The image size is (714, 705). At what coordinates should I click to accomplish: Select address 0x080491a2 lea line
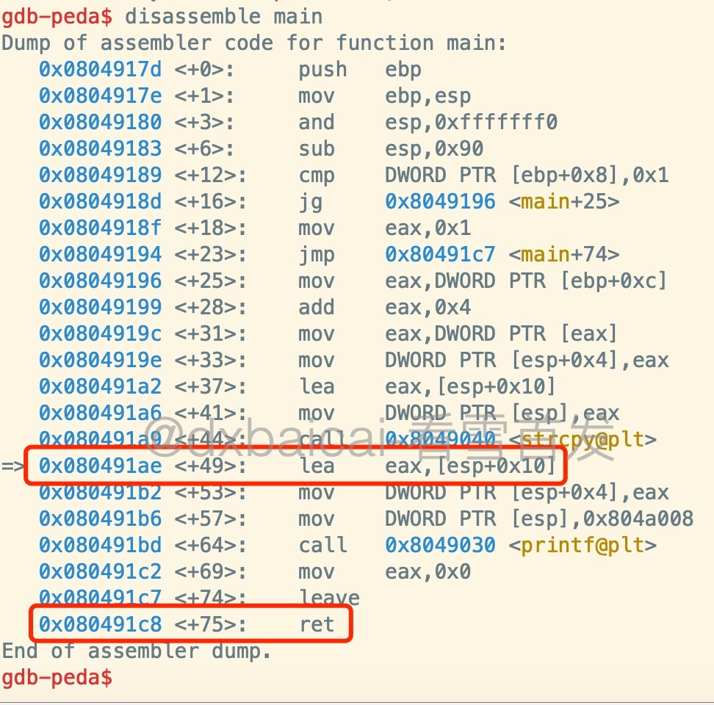(100, 386)
